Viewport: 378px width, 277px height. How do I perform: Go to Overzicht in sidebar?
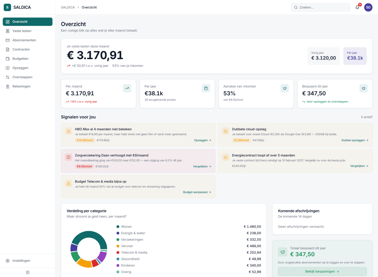(x=27, y=22)
